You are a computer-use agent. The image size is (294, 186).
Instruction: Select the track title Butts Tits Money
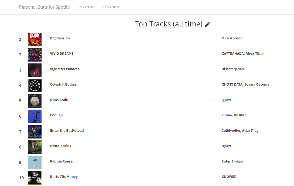tap(64, 177)
